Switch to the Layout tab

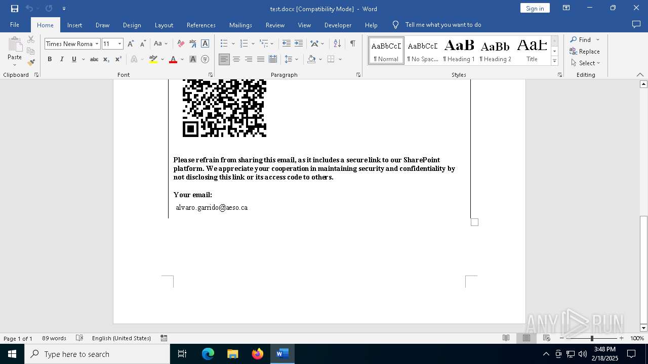pyautogui.click(x=164, y=25)
